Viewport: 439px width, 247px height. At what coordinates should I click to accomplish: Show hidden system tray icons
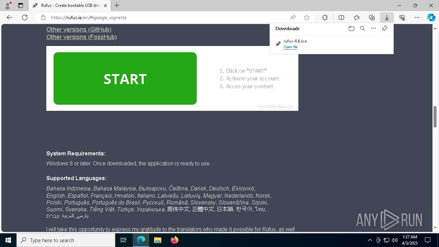pos(370,240)
